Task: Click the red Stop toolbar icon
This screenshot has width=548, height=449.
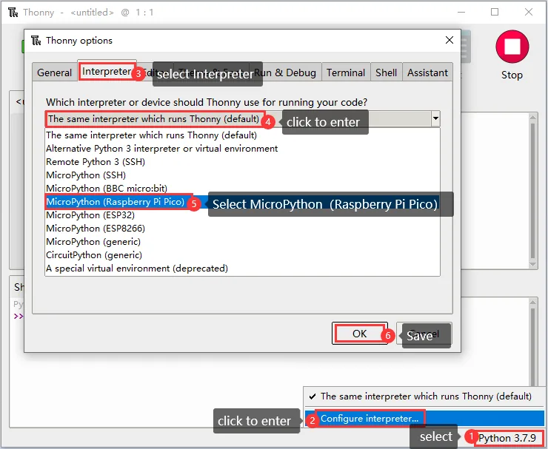Action: [512, 47]
